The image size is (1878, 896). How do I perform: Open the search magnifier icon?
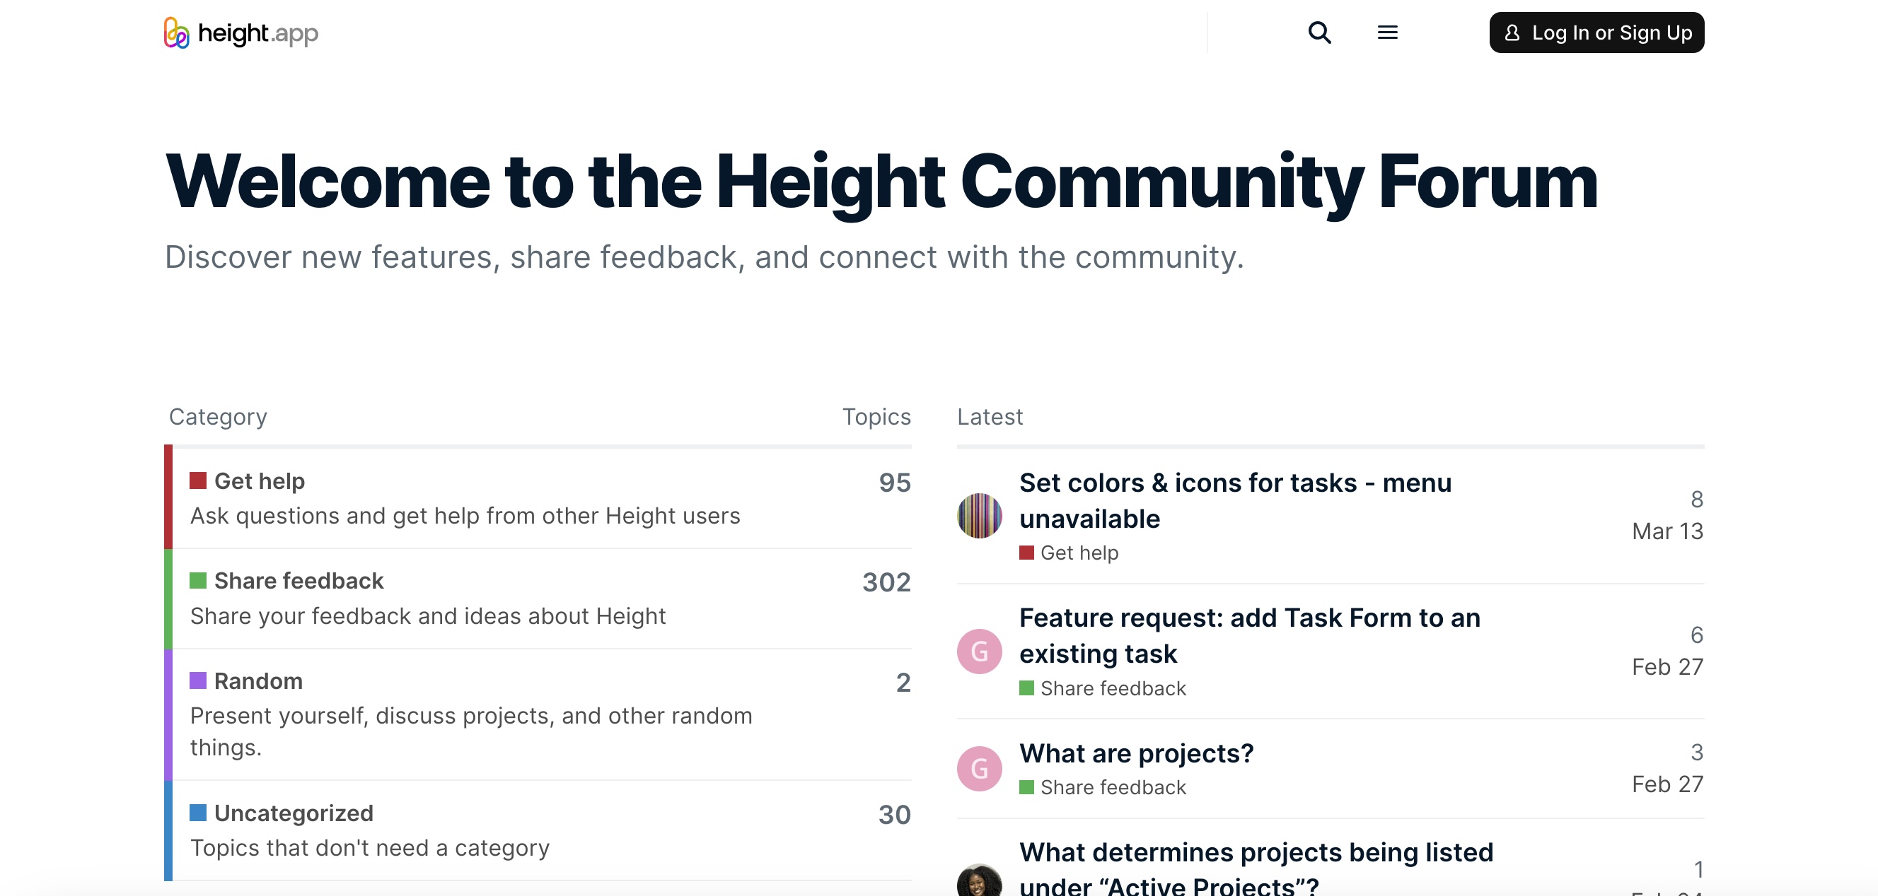click(x=1318, y=33)
